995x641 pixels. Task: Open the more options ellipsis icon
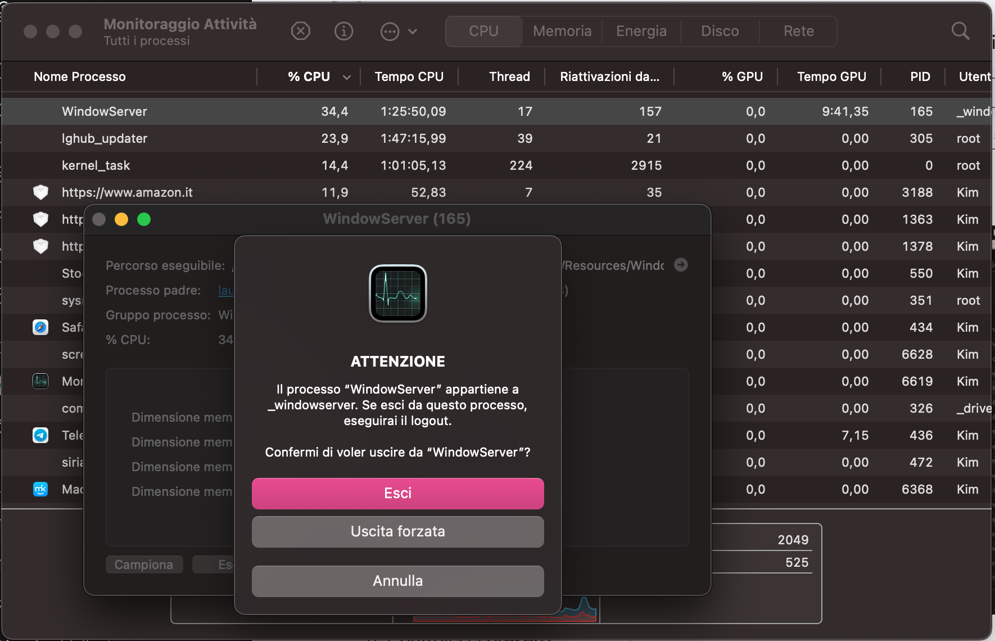(x=390, y=31)
